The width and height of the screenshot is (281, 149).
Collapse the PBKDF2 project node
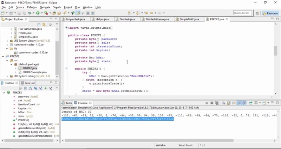(3, 56)
